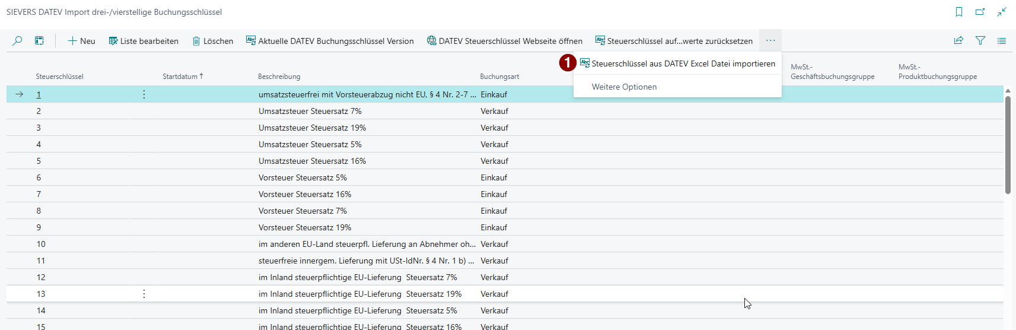The width and height of the screenshot is (1016, 330).
Task: Click the share icon in toolbar
Action: (x=958, y=41)
